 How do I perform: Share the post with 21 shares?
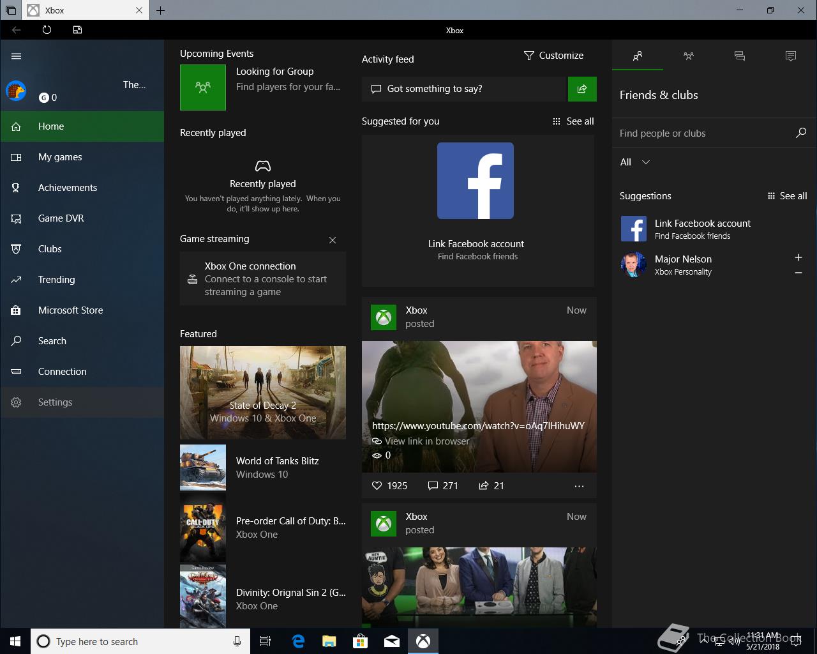(x=491, y=486)
